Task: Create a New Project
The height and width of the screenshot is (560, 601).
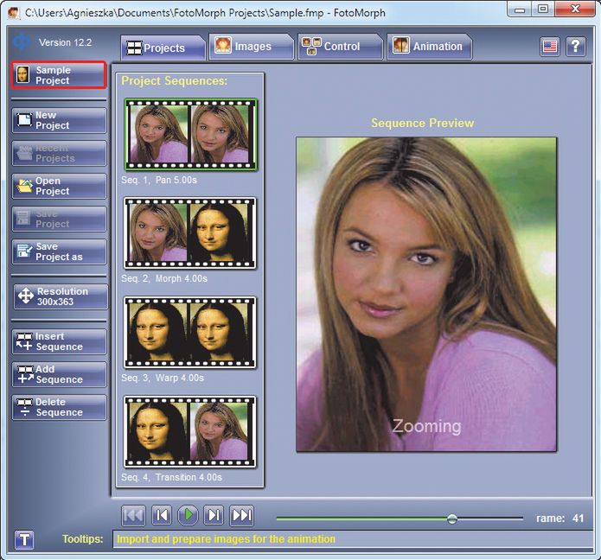Action: (60, 120)
